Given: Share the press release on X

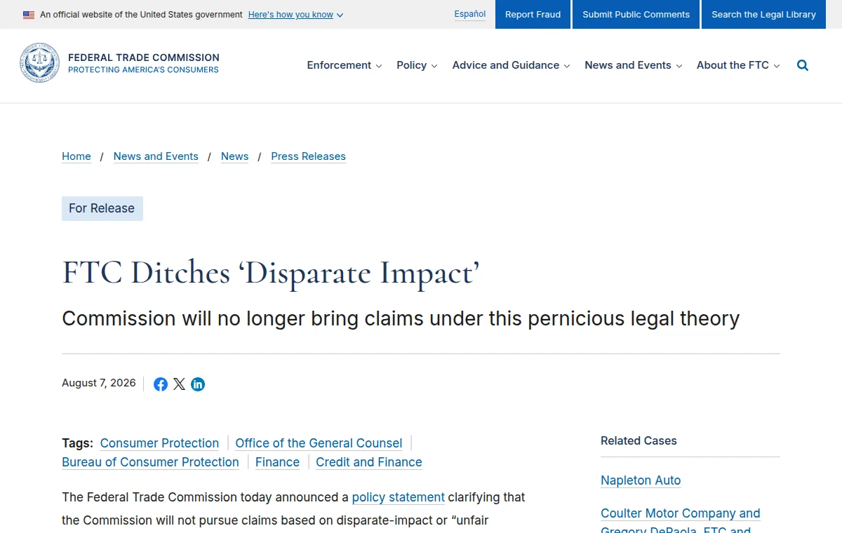Looking at the screenshot, I should click(180, 384).
